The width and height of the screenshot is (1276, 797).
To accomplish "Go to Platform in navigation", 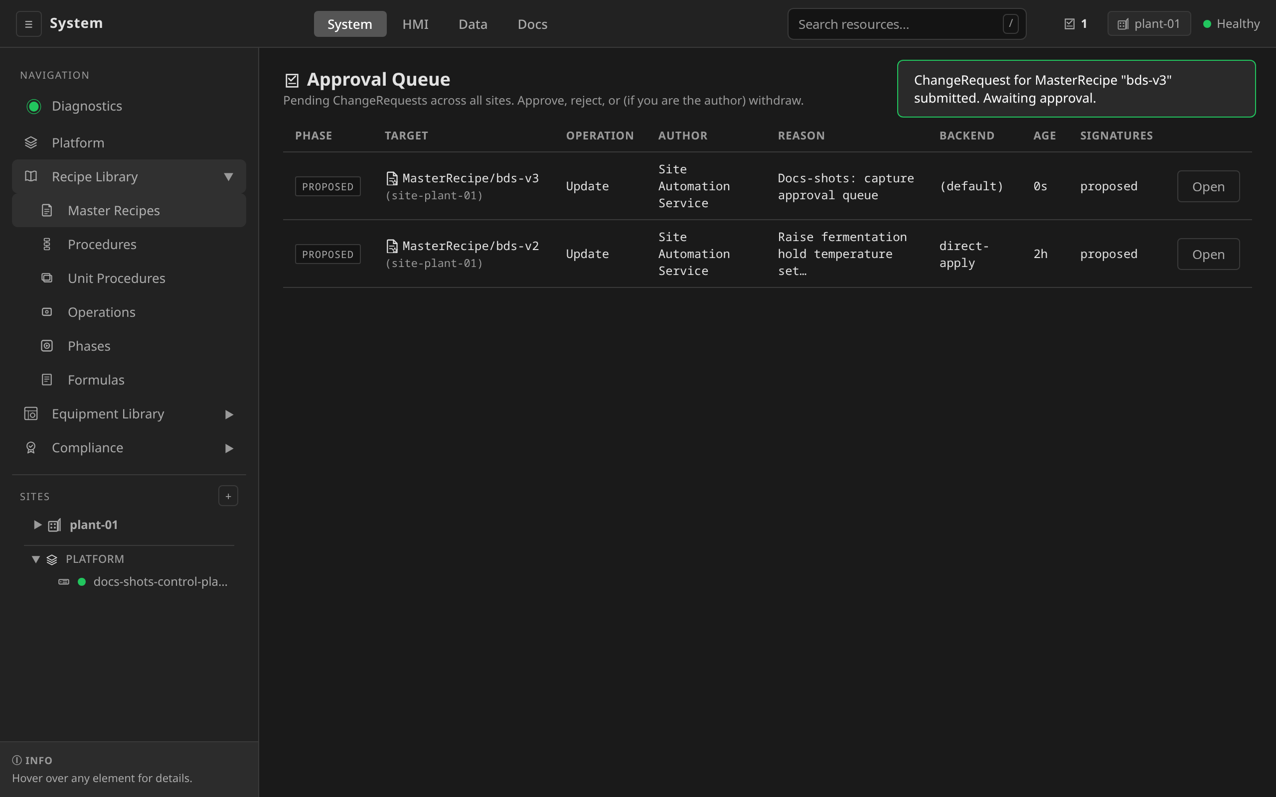I will point(129,143).
